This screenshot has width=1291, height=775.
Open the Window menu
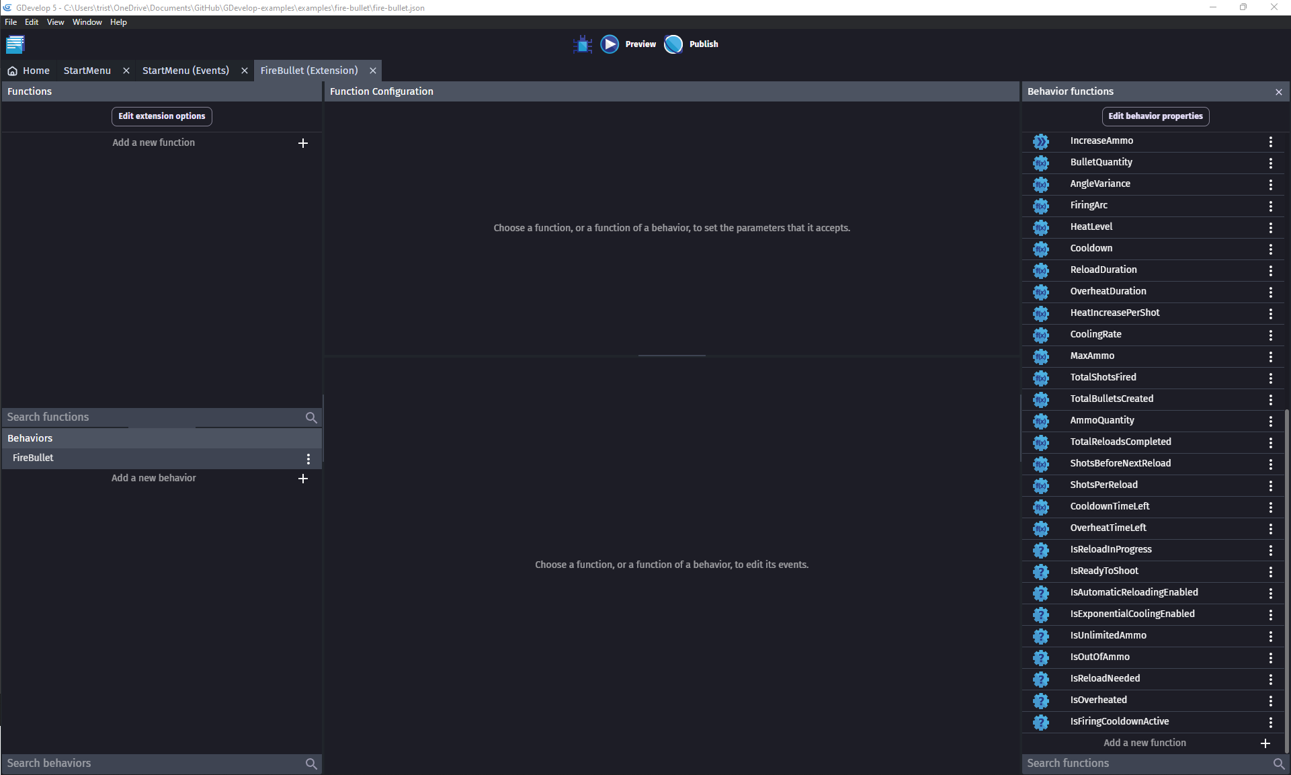tap(87, 22)
